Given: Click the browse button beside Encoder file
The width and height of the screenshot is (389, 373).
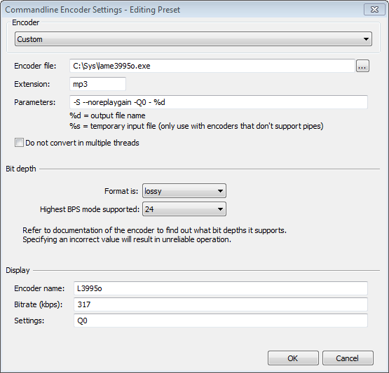Looking at the screenshot, I should pos(362,66).
